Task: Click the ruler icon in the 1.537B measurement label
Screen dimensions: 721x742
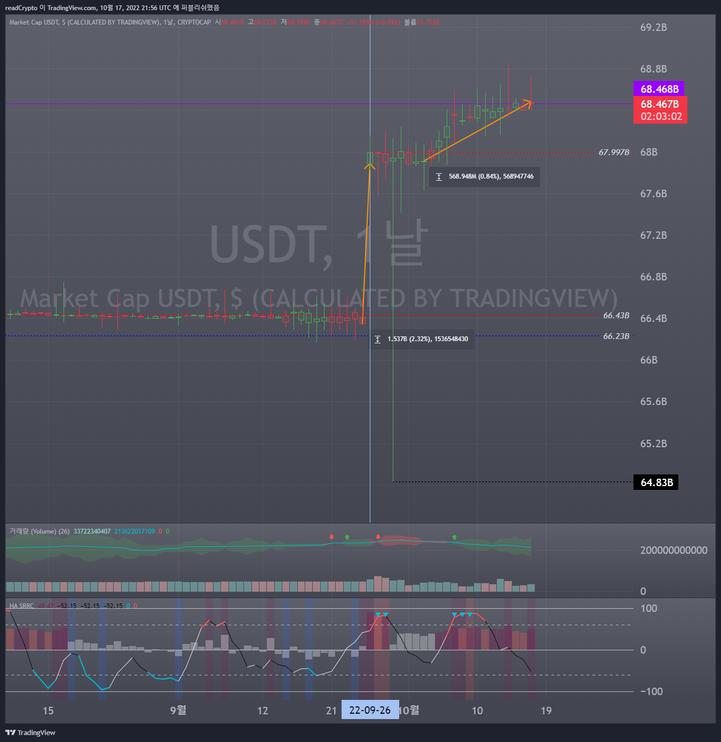Action: tap(377, 339)
